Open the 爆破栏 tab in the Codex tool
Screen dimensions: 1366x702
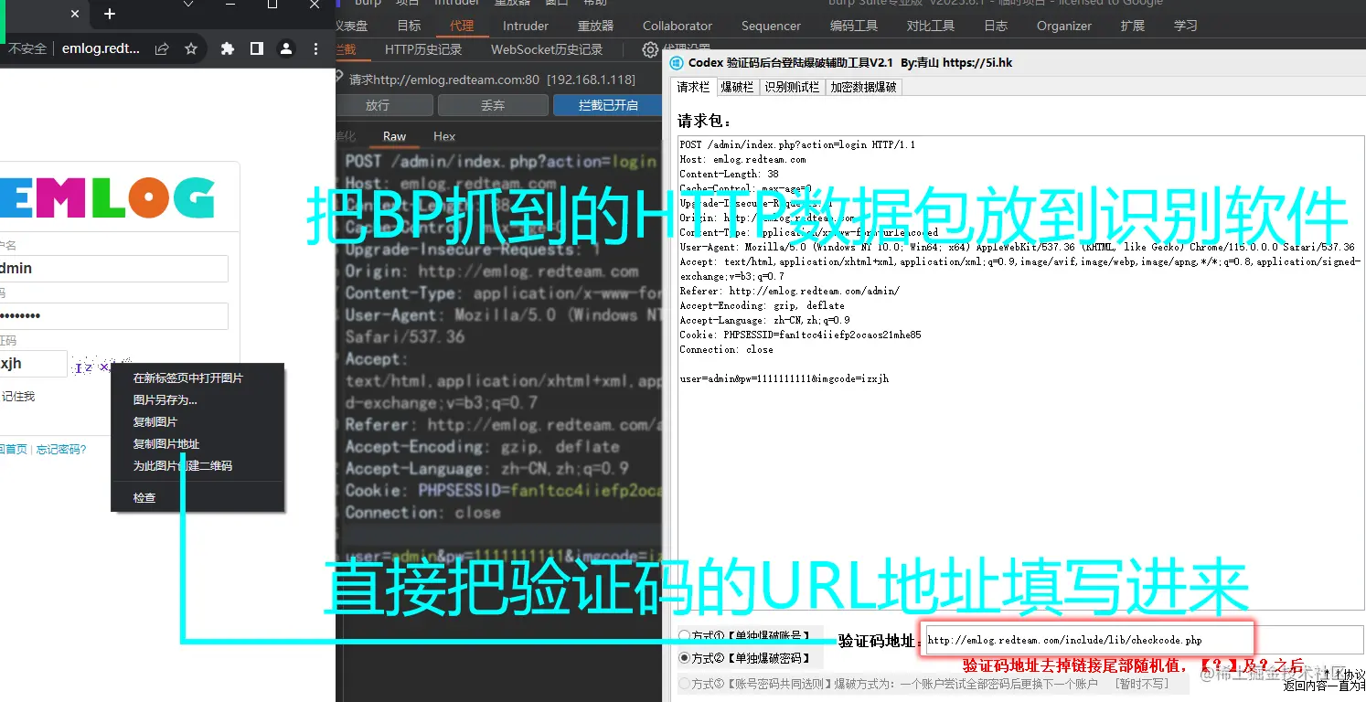[737, 87]
